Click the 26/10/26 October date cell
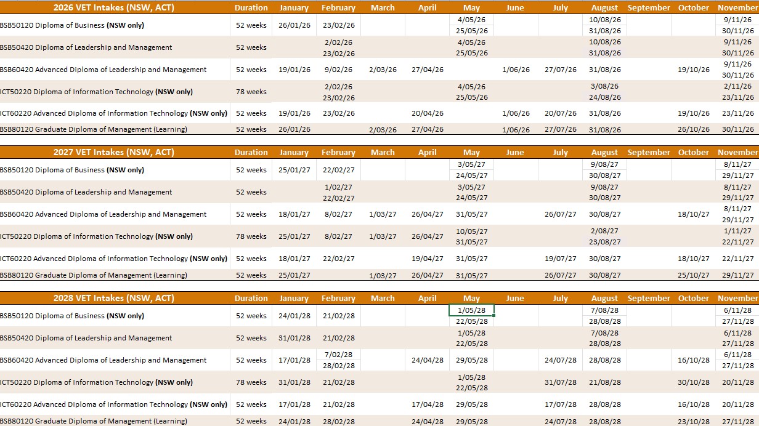 point(693,129)
